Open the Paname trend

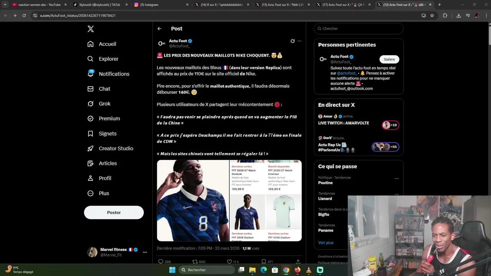pyautogui.click(x=326, y=230)
